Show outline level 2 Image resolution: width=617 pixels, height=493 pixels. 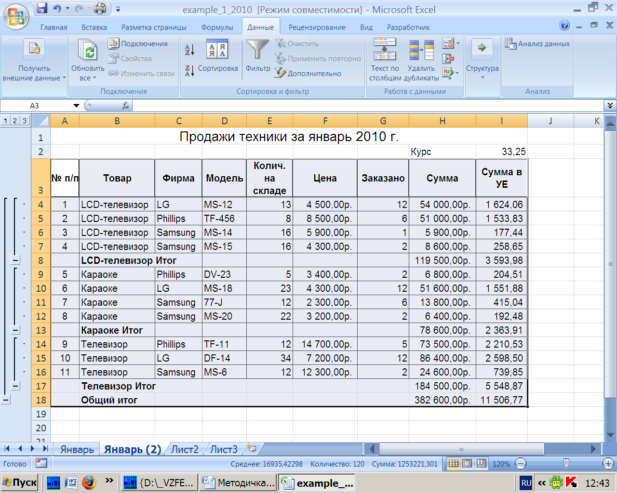[x=14, y=121]
